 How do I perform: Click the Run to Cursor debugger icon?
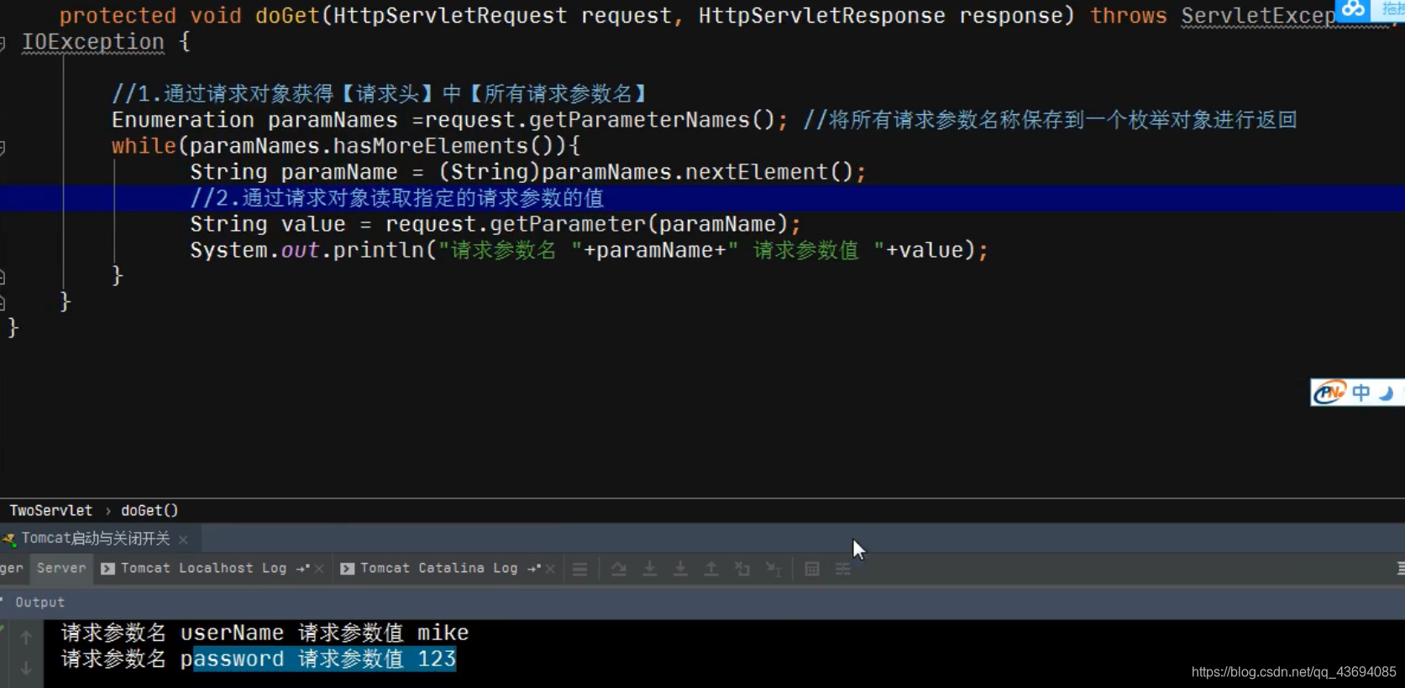point(773,569)
